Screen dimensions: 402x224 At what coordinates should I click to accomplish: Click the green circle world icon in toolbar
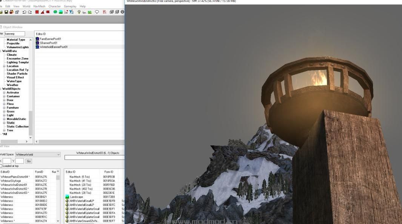pos(55,12)
